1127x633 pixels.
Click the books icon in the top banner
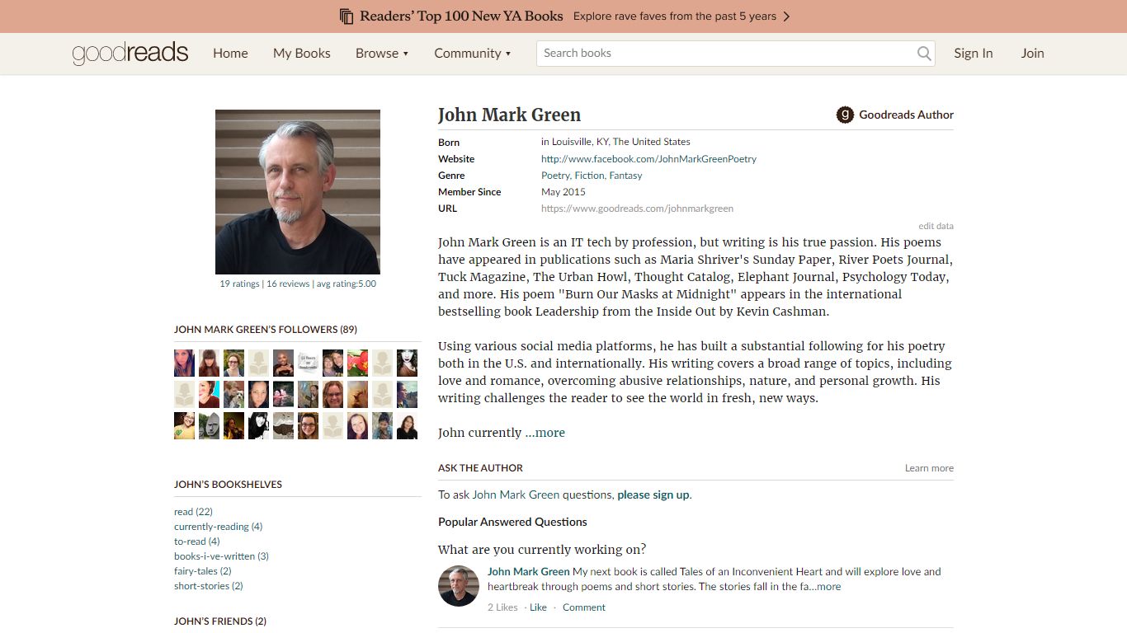[x=347, y=16]
